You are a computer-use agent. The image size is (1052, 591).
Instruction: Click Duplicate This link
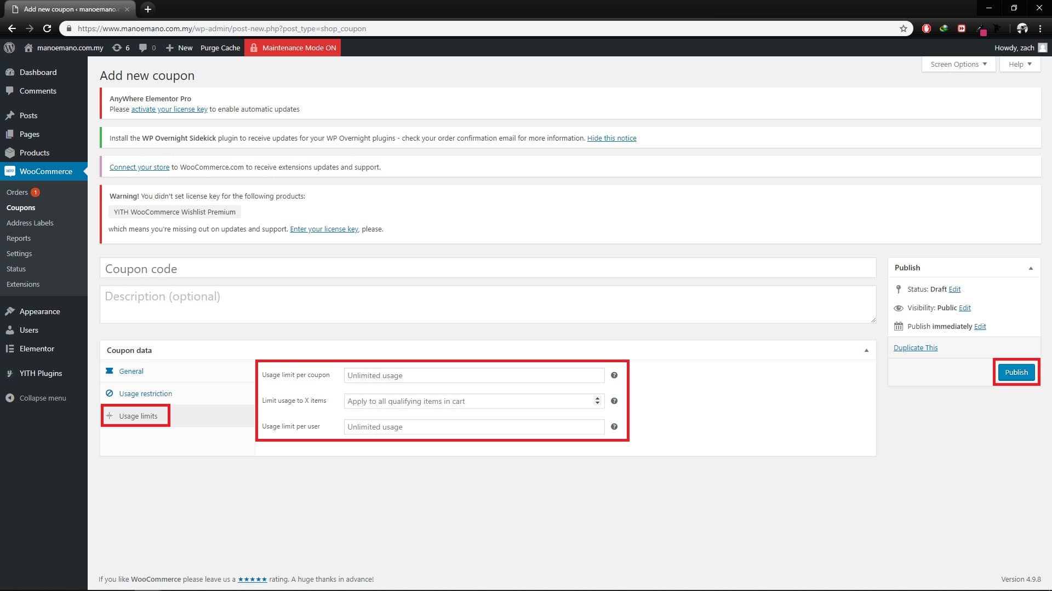(915, 347)
